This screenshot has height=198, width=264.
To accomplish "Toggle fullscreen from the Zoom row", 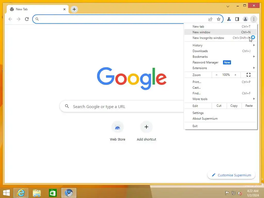I will (248, 75).
